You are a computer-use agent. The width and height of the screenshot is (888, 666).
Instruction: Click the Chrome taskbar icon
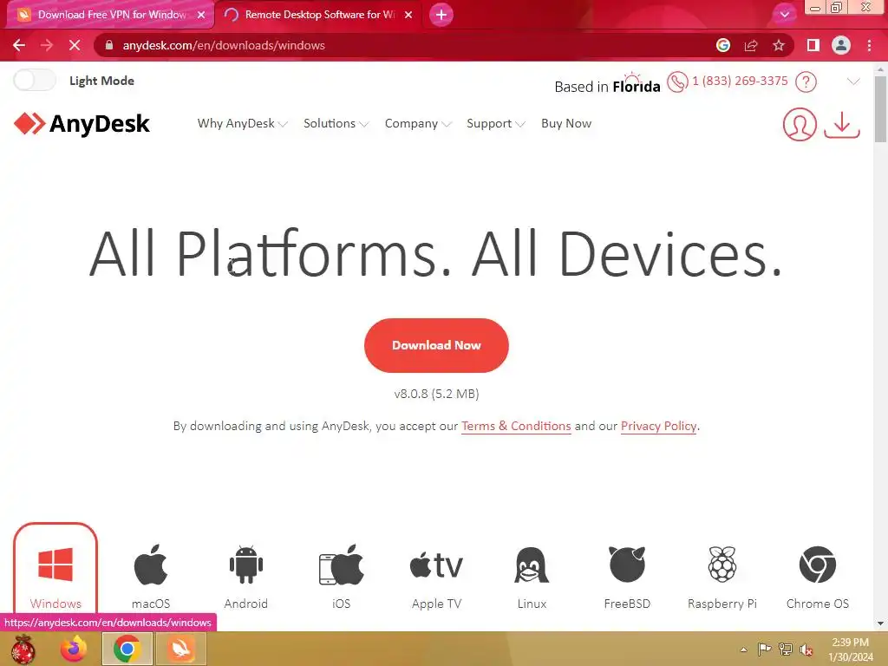(127, 649)
